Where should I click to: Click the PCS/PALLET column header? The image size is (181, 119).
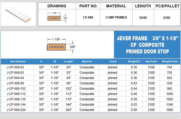[x=167, y=6]
